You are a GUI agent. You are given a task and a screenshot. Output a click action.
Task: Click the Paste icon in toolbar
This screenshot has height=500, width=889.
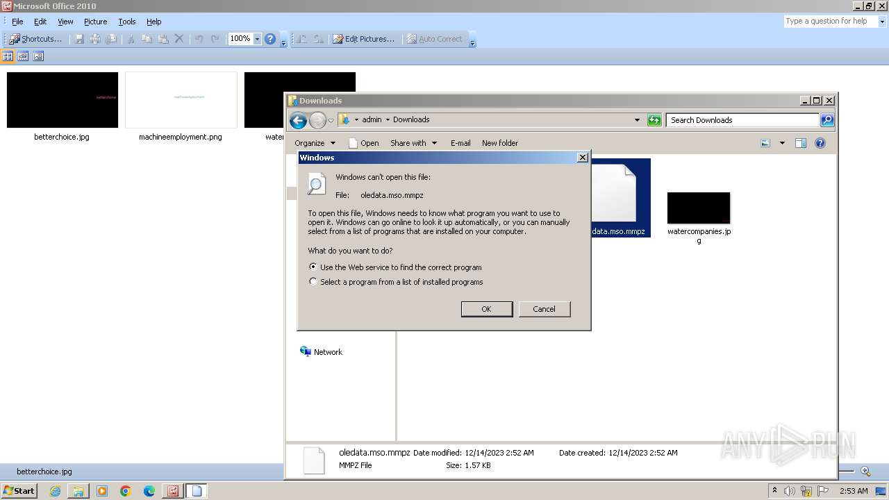[x=163, y=39]
